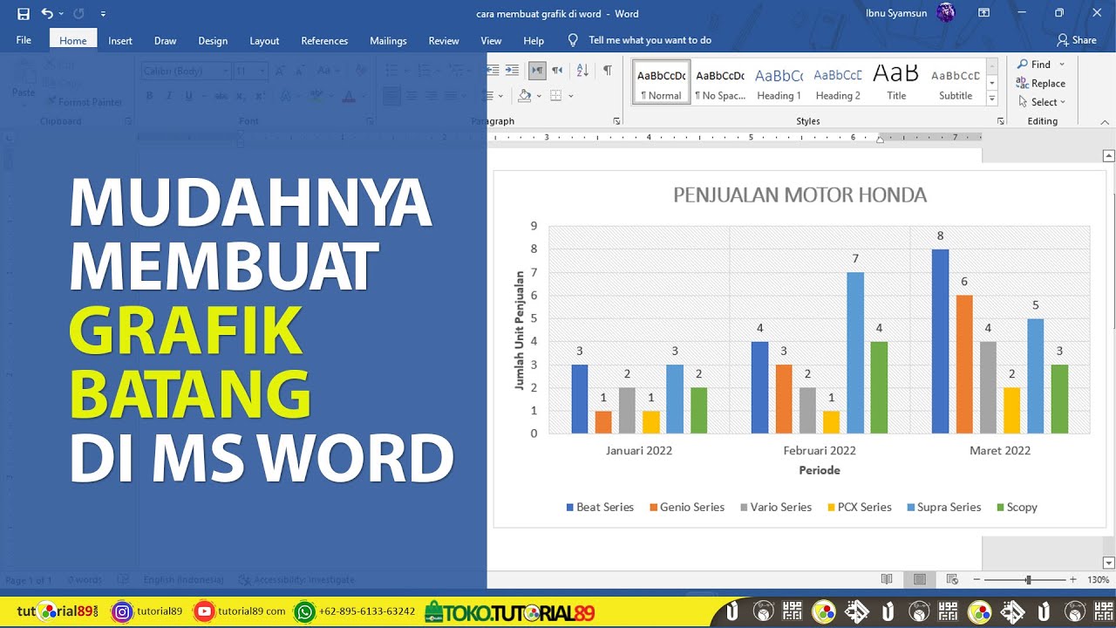Toggle Underline formatting
Image resolution: width=1116 pixels, height=628 pixels.
pyautogui.click(x=188, y=96)
